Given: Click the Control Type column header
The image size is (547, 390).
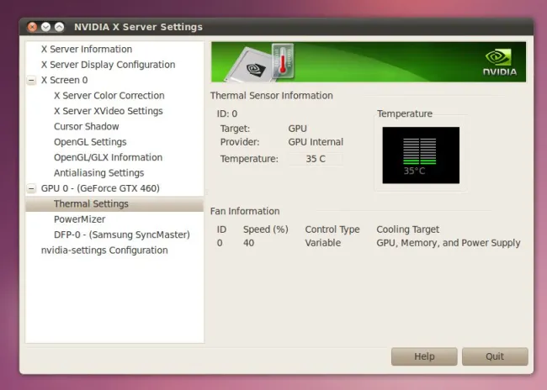Looking at the screenshot, I should (332, 229).
